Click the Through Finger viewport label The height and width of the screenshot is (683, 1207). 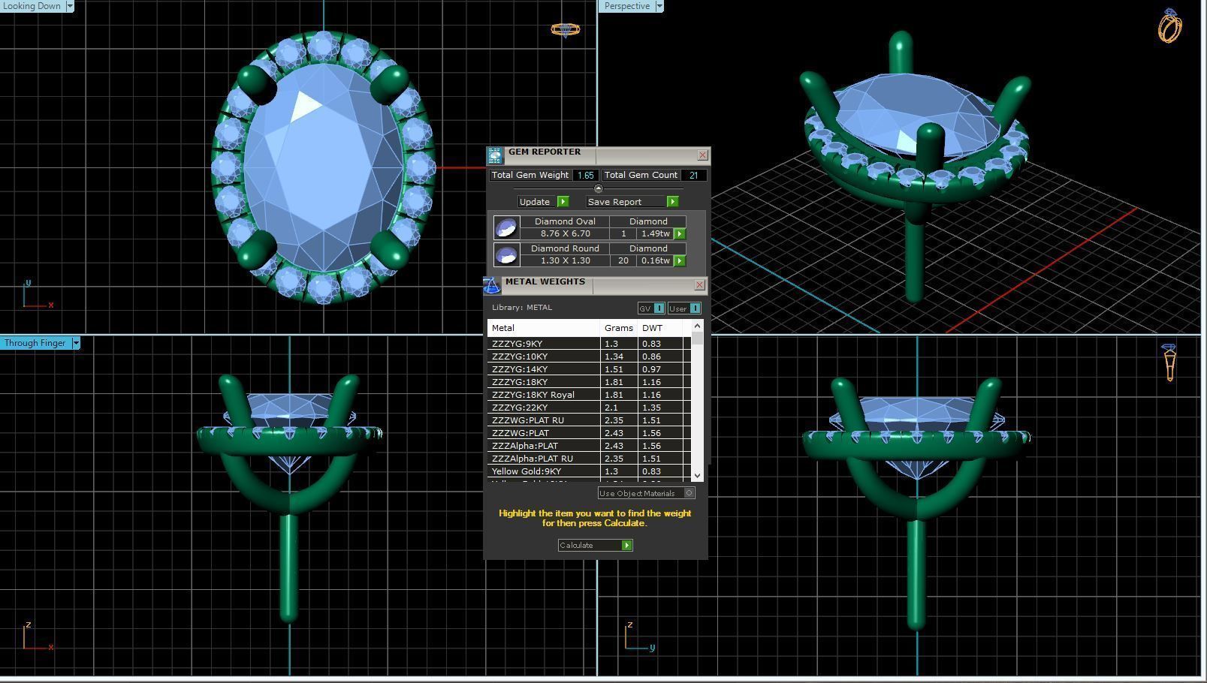(35, 343)
